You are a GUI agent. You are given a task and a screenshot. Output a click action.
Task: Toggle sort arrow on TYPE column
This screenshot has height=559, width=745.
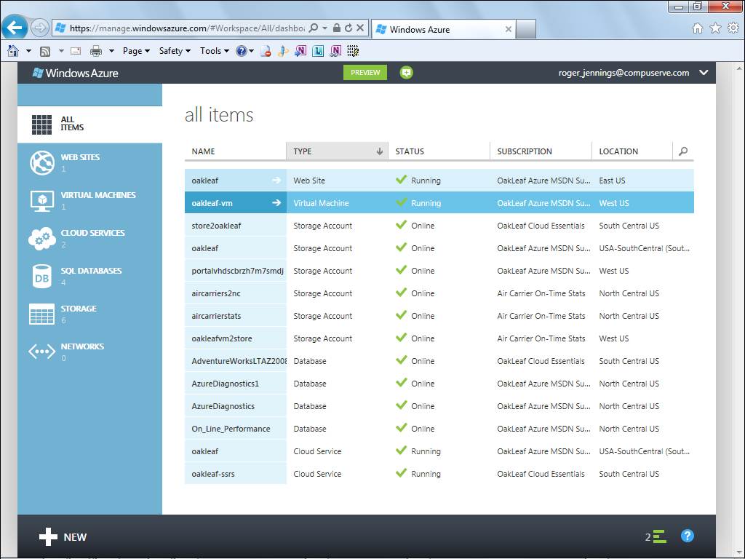click(x=379, y=151)
